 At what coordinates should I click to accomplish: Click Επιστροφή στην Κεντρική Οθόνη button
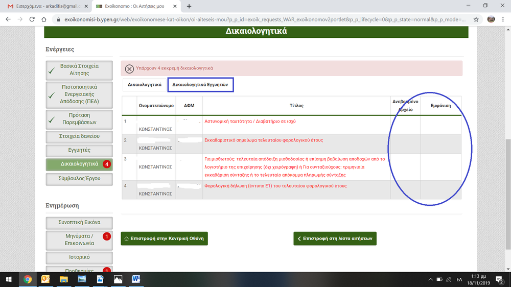pyautogui.click(x=164, y=238)
